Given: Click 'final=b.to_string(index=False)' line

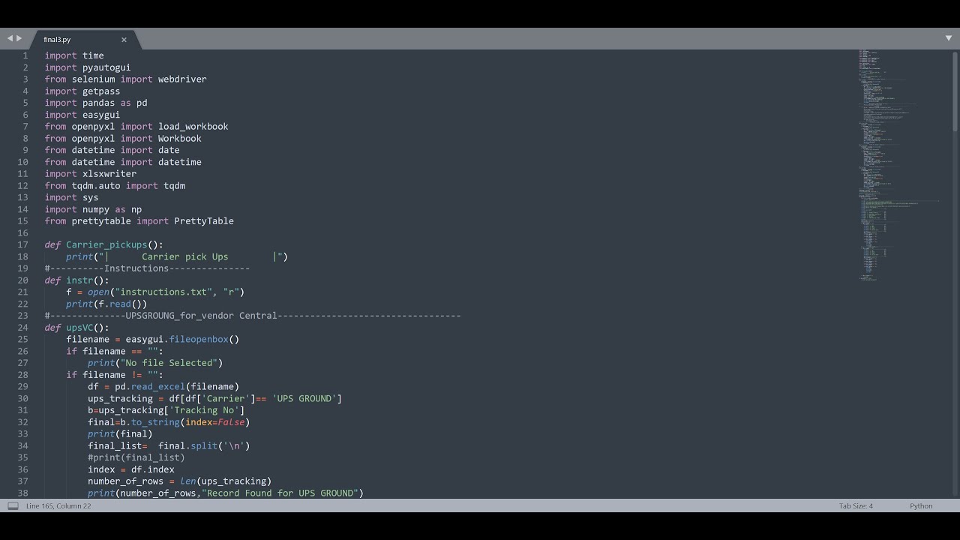Looking at the screenshot, I should coord(169,422).
